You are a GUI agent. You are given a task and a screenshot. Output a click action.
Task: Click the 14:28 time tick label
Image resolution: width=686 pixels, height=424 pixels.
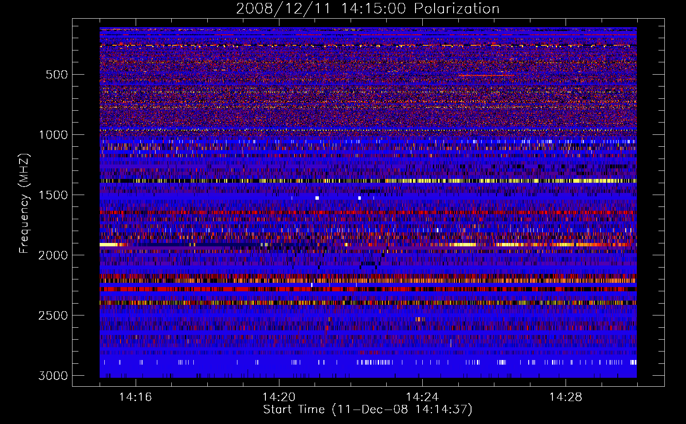[x=566, y=397]
